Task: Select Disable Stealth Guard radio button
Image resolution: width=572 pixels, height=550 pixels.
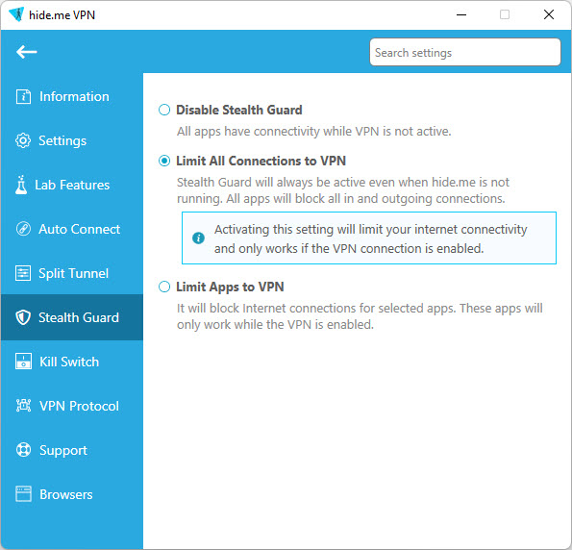Action: tap(164, 110)
